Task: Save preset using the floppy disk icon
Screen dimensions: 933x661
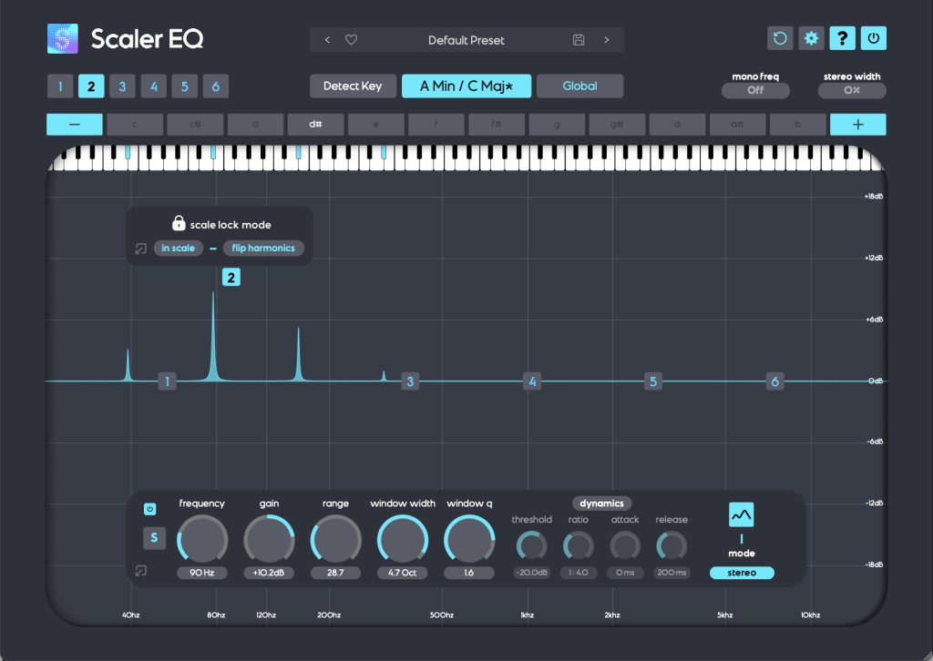Action: tap(579, 40)
